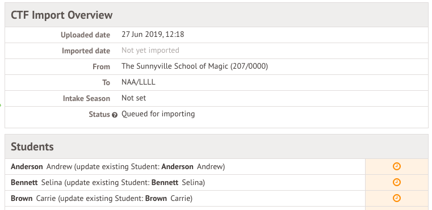
Task: Click the Intake Season 'Not set' value
Action: point(133,98)
